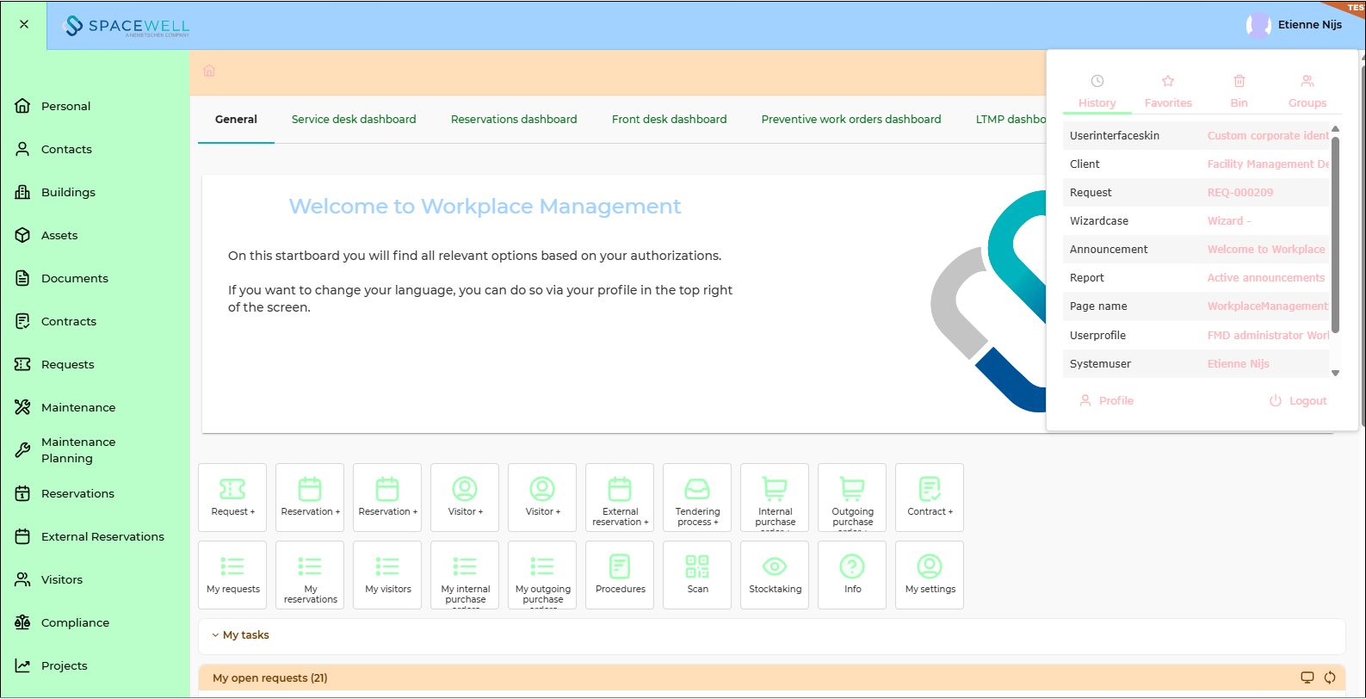Click the Logout button

[x=1298, y=401]
